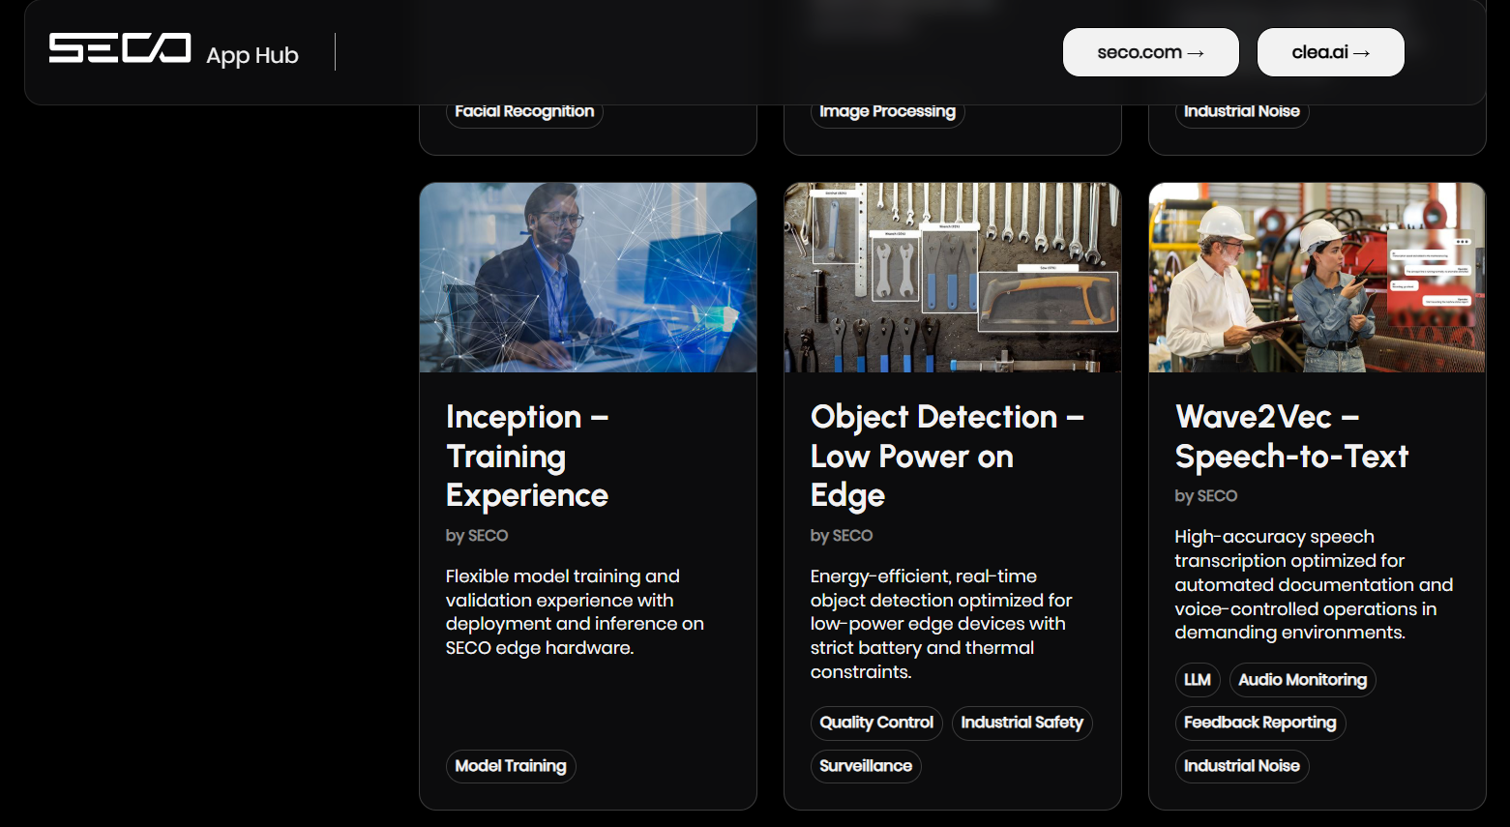1510x827 pixels.
Task: Open Object Detection – Low Power title
Action: [946, 456]
